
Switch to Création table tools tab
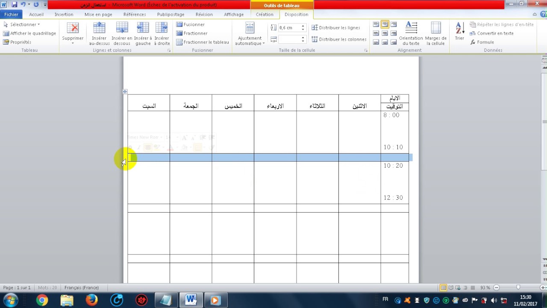tap(265, 14)
